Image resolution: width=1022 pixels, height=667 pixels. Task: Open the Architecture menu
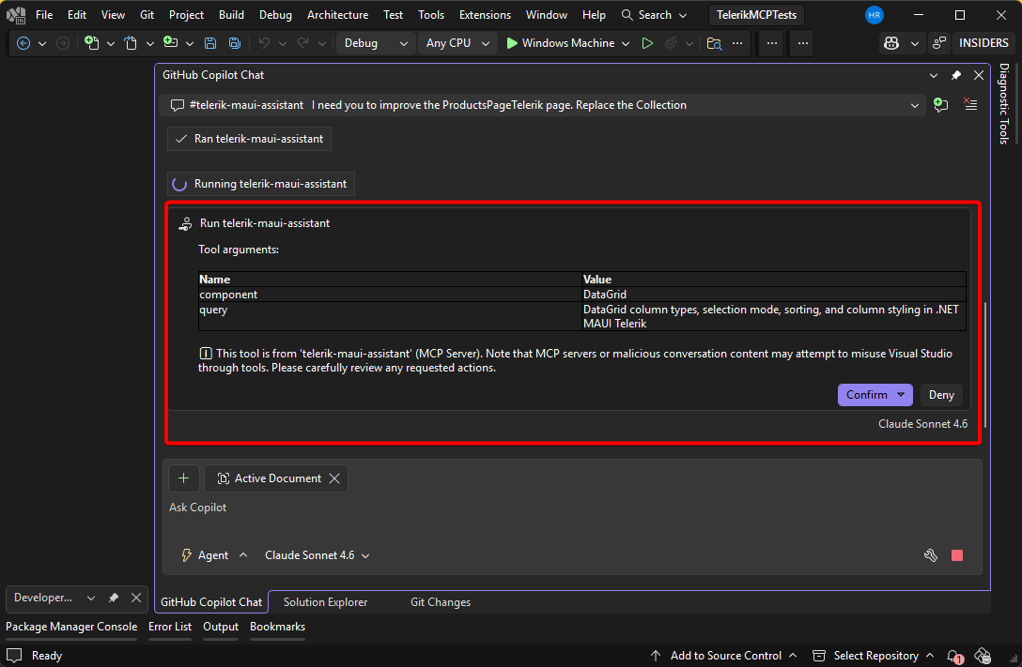pyautogui.click(x=337, y=15)
